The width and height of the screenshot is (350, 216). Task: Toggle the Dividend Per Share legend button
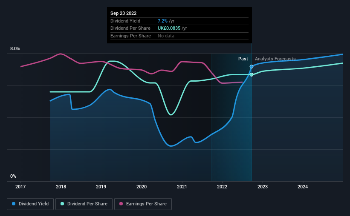[84, 204]
